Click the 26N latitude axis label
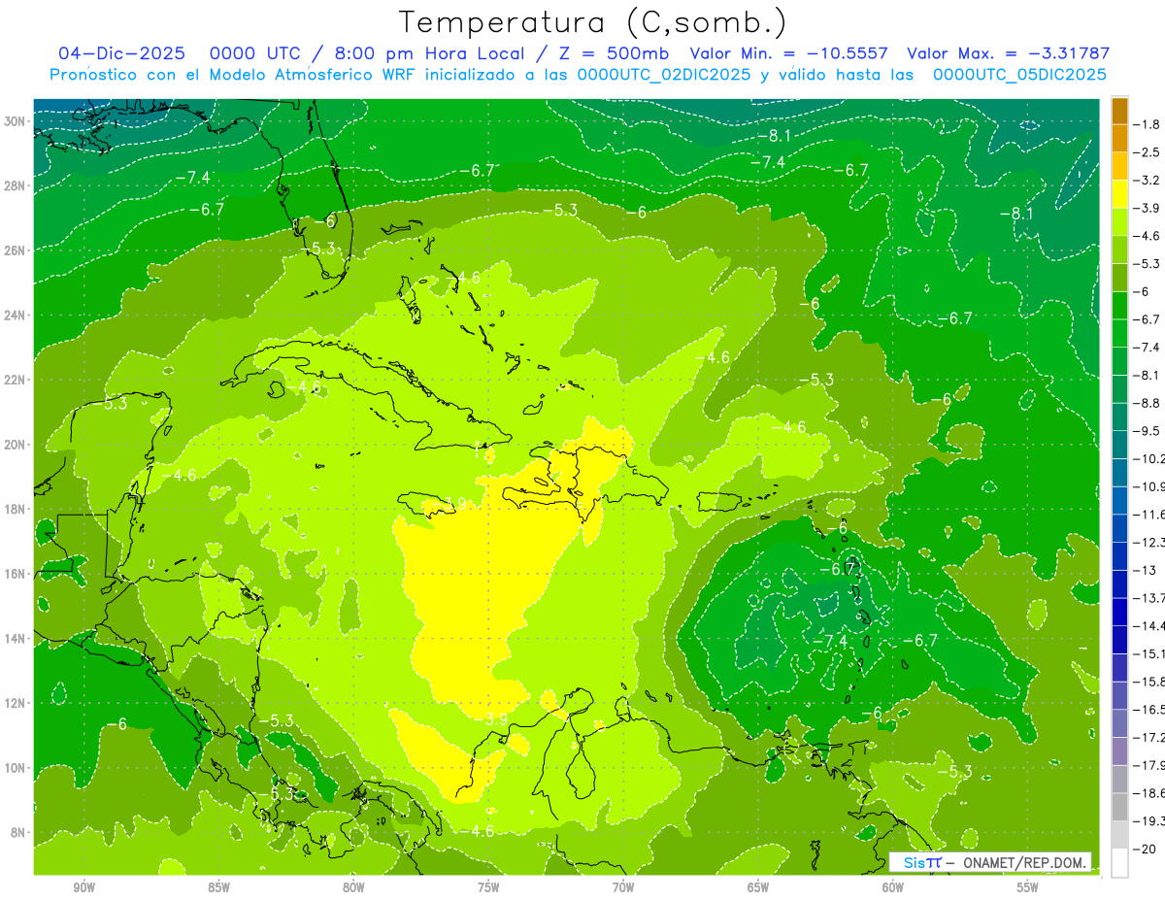Image resolution: width=1165 pixels, height=900 pixels. 15,250
